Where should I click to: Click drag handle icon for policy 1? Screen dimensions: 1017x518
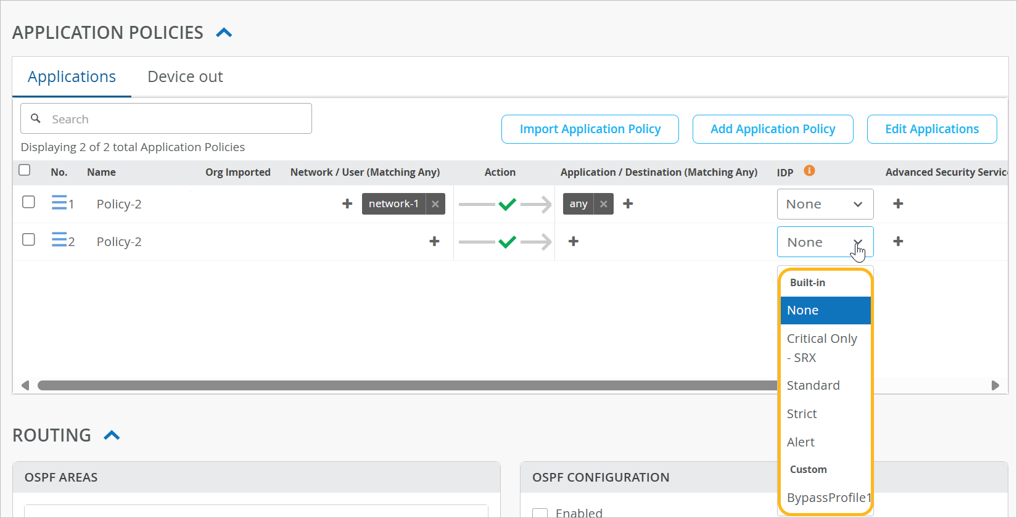(59, 202)
